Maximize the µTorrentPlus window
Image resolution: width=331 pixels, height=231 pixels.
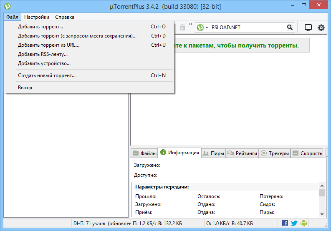(x=303, y=5)
